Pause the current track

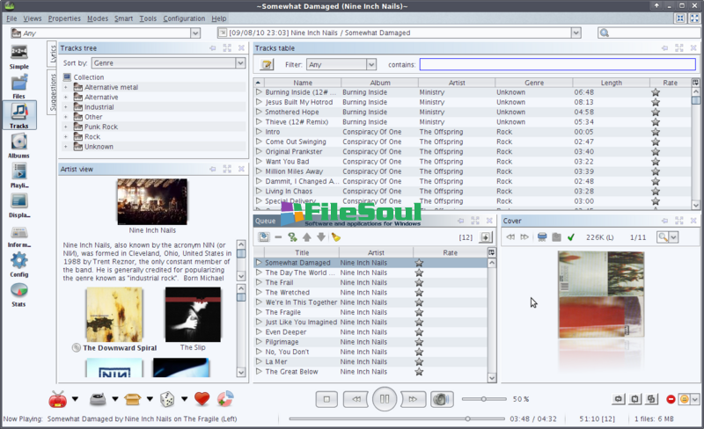385,399
